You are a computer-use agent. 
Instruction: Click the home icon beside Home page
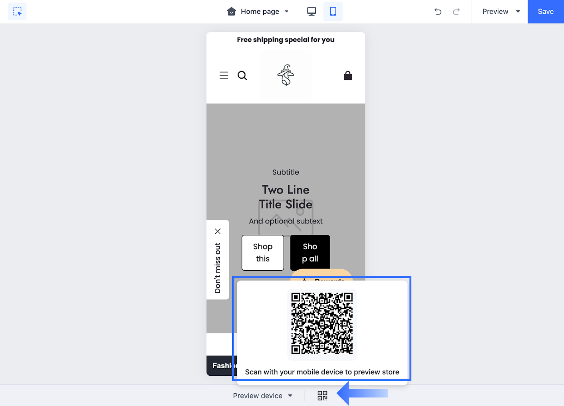click(x=232, y=12)
